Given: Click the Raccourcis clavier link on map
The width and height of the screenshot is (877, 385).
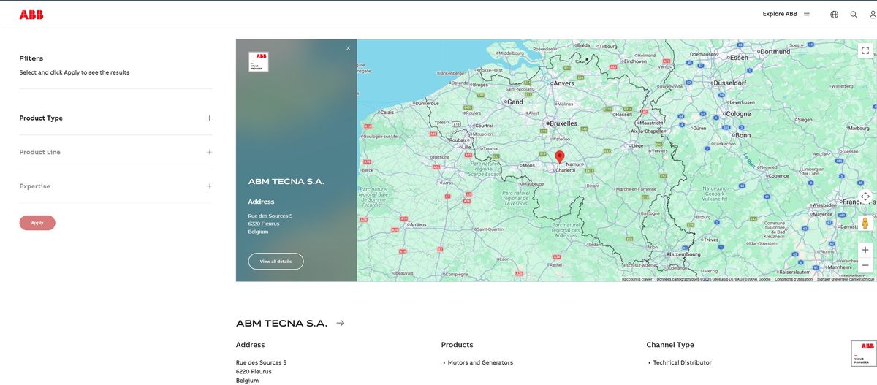Looking at the screenshot, I should [x=637, y=279].
